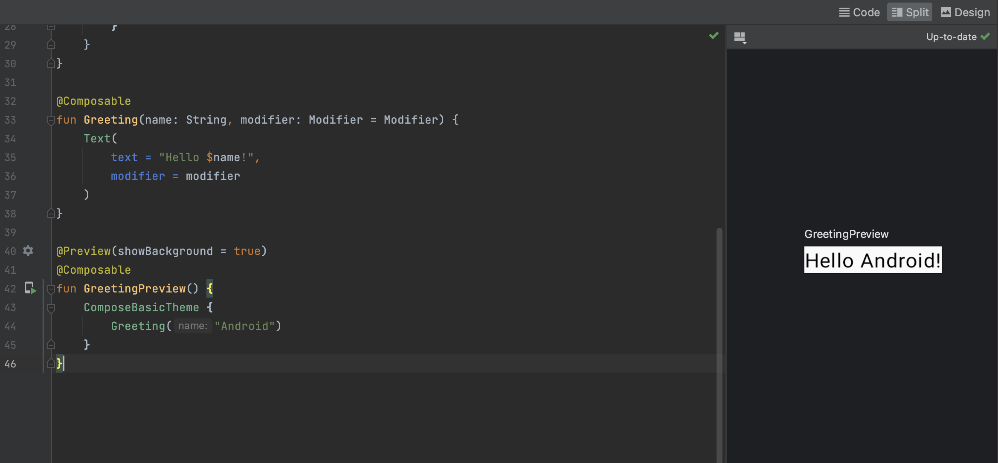Viewport: 998px width, 463px height.
Task: Click fold end marker on line 38
Action: pyautogui.click(x=51, y=213)
